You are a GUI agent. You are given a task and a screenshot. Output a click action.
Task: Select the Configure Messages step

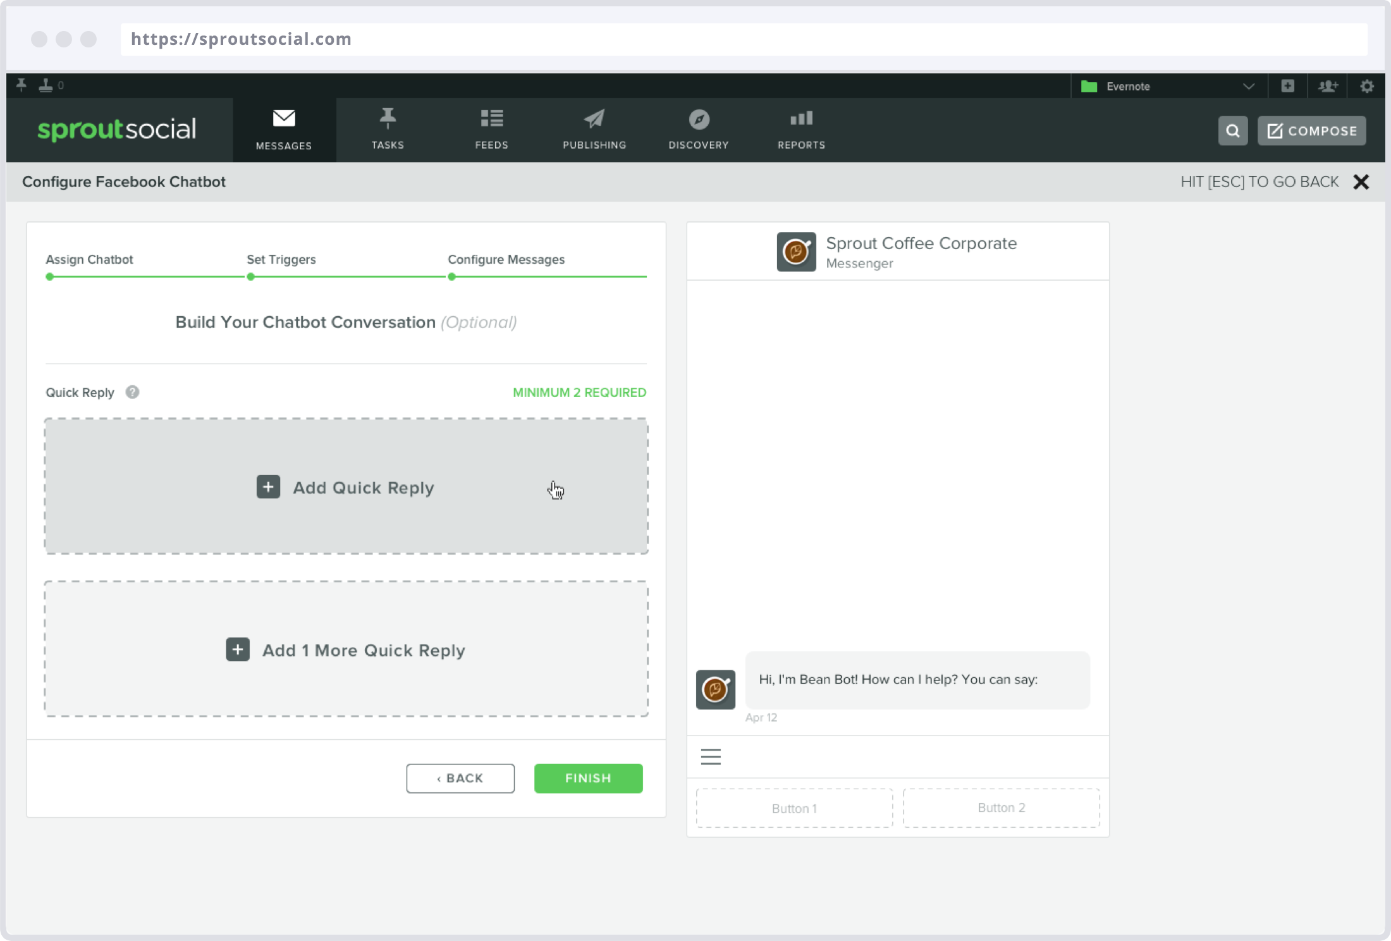[506, 259]
